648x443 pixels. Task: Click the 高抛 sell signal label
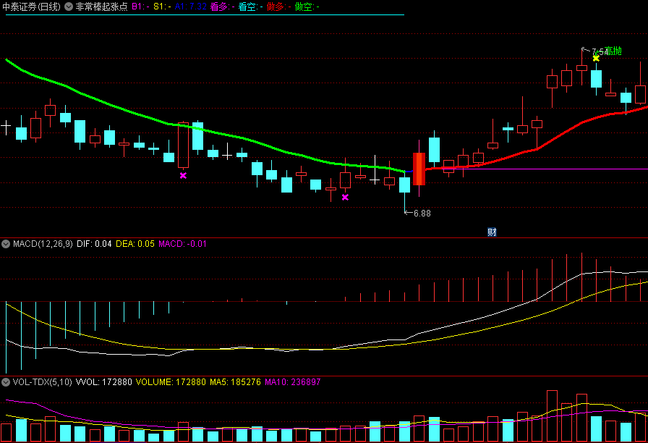coord(613,51)
